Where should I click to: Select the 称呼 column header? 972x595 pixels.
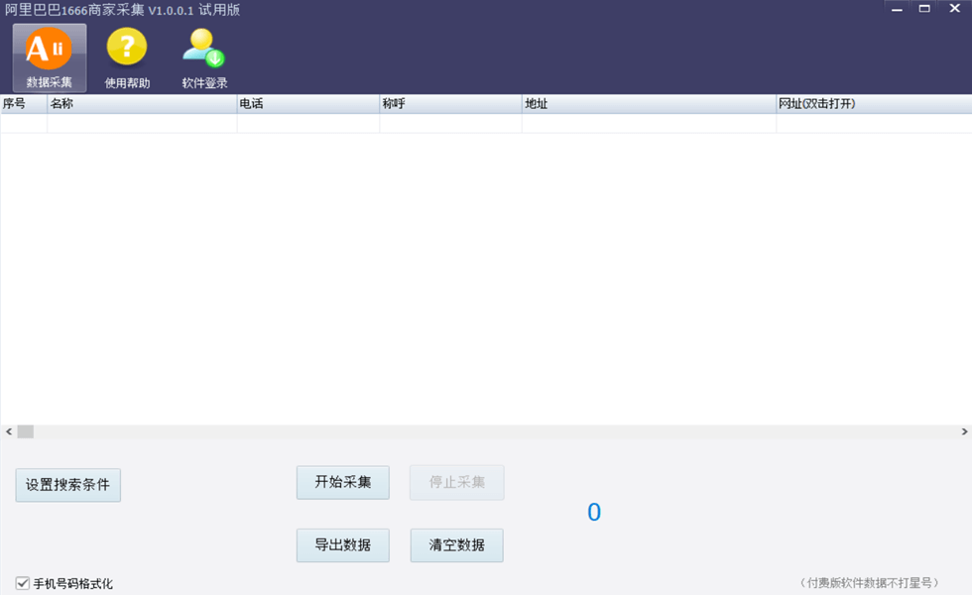(450, 103)
